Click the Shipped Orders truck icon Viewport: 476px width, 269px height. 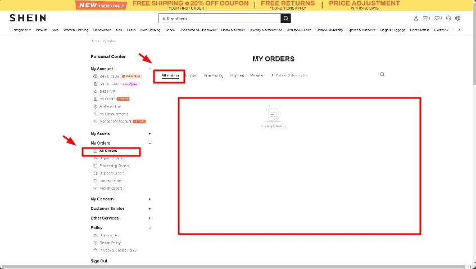[x=95, y=173]
